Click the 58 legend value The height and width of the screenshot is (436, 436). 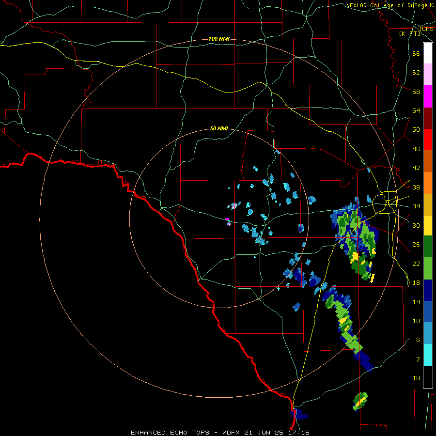(x=416, y=92)
